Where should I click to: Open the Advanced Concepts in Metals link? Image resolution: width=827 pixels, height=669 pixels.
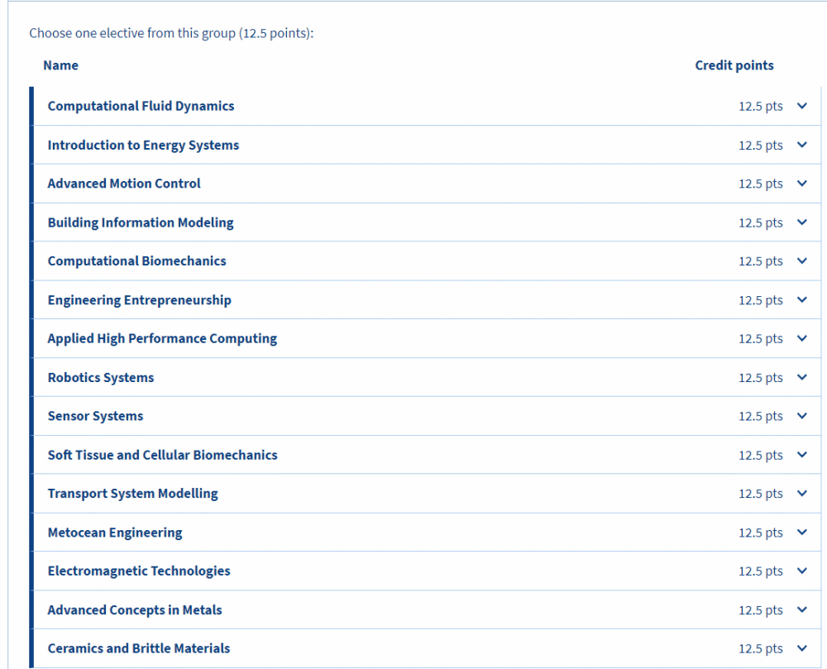coord(135,610)
